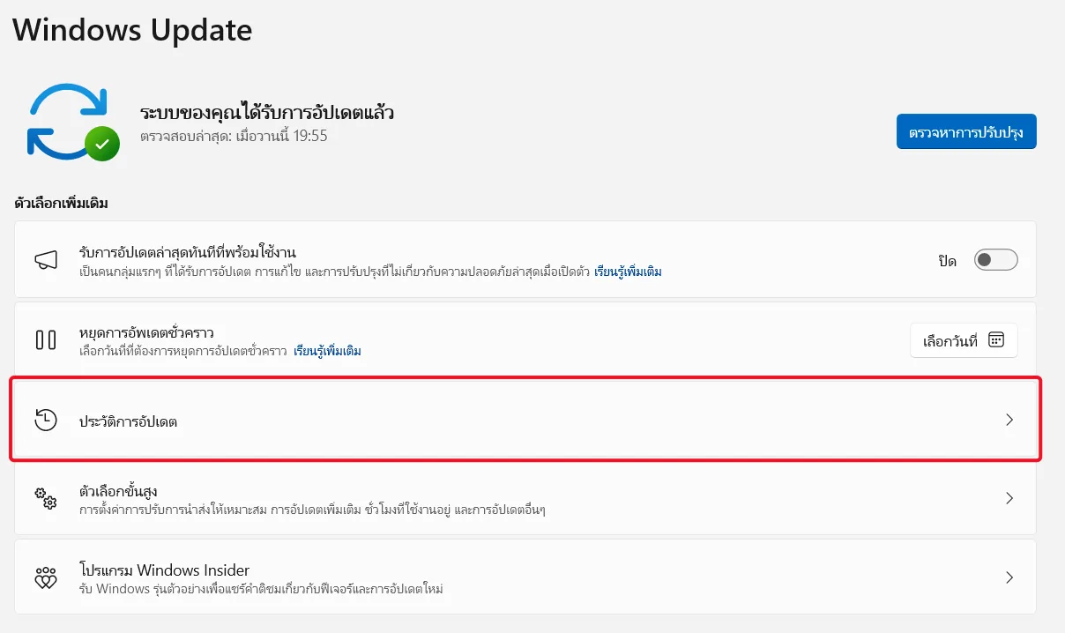Click the Windows Insider description text

tap(261, 587)
